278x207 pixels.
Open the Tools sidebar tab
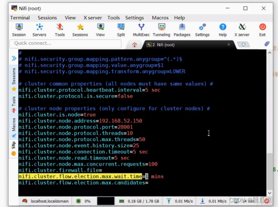(x=14, y=105)
